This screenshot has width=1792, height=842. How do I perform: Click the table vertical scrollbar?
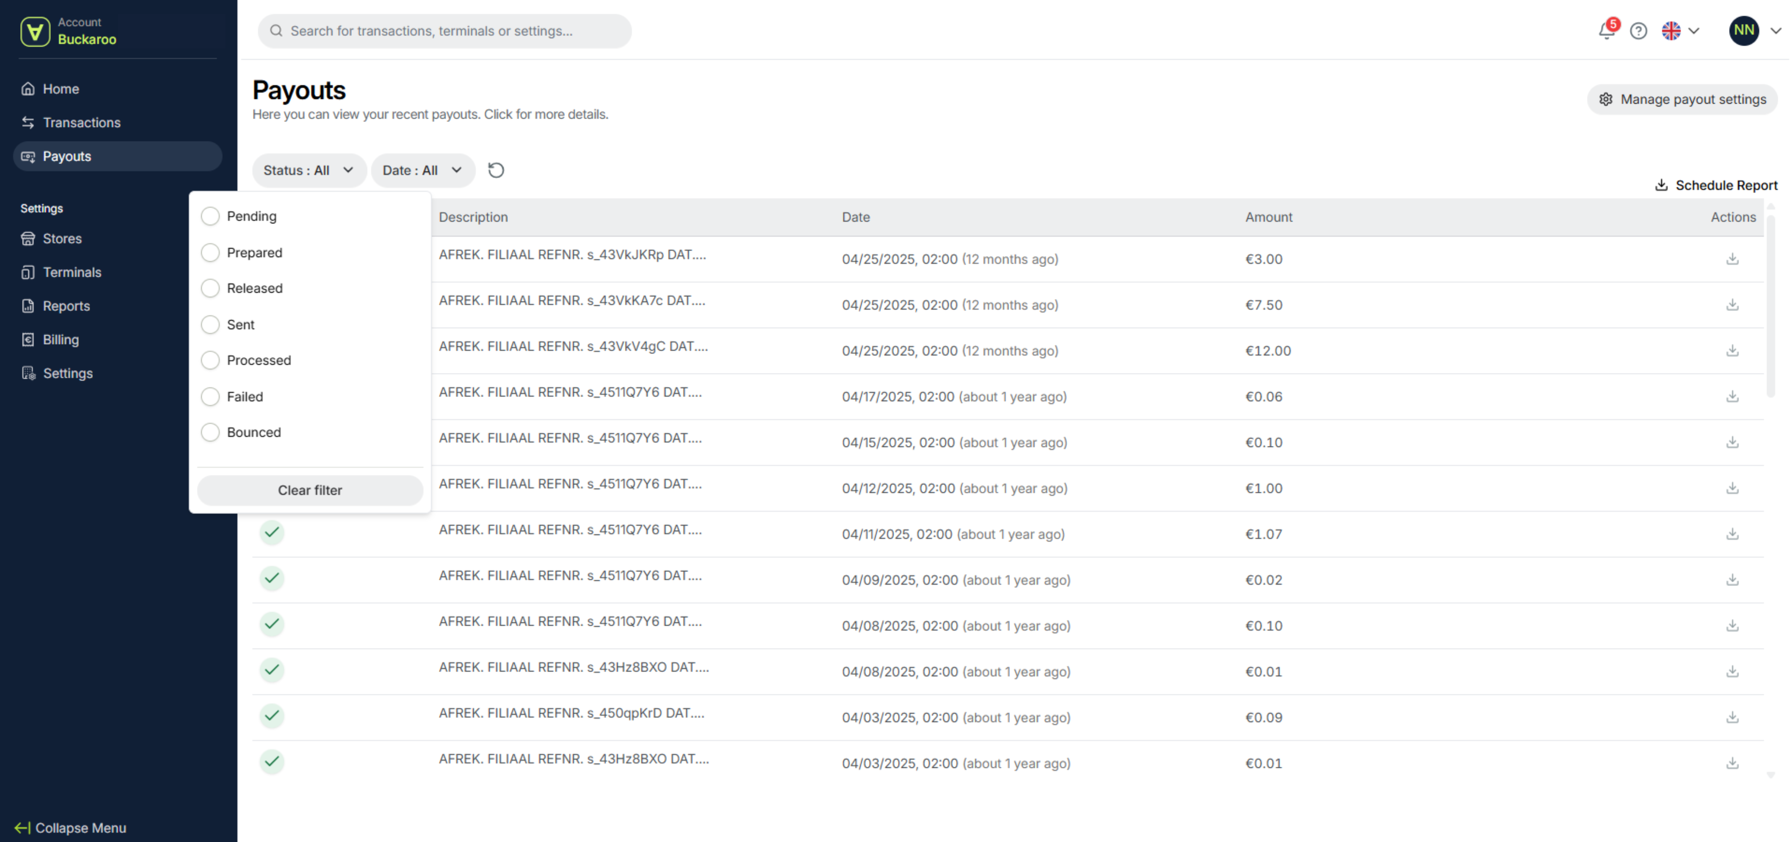(1770, 306)
